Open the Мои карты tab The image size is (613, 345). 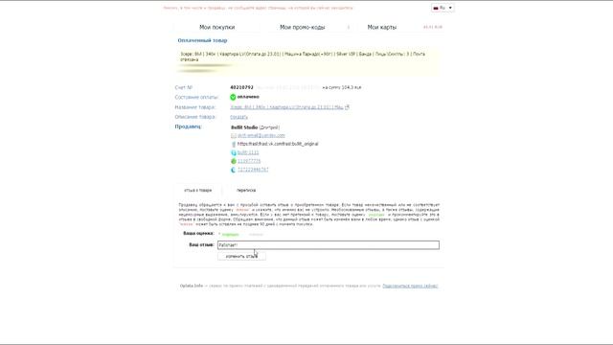pos(382,27)
